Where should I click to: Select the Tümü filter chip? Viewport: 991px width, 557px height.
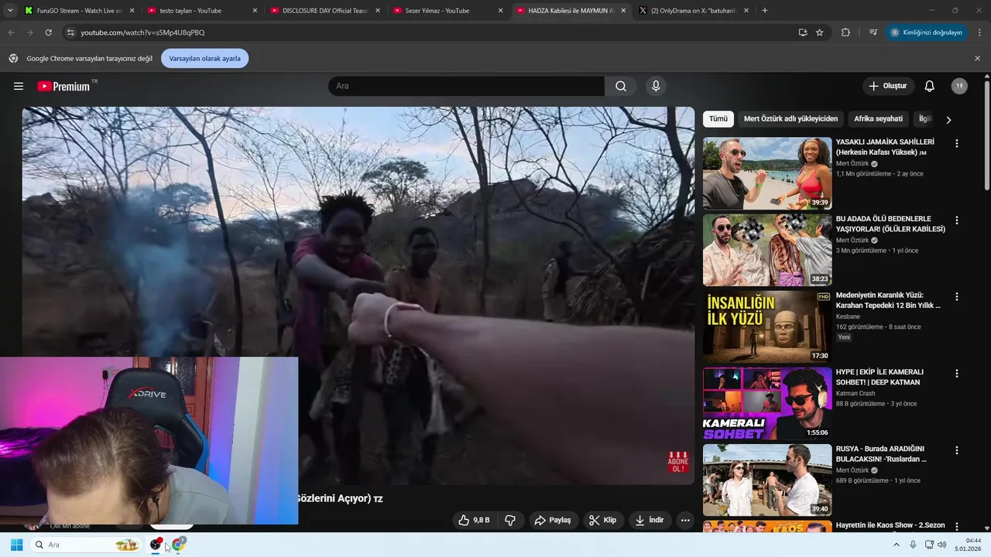718,119
